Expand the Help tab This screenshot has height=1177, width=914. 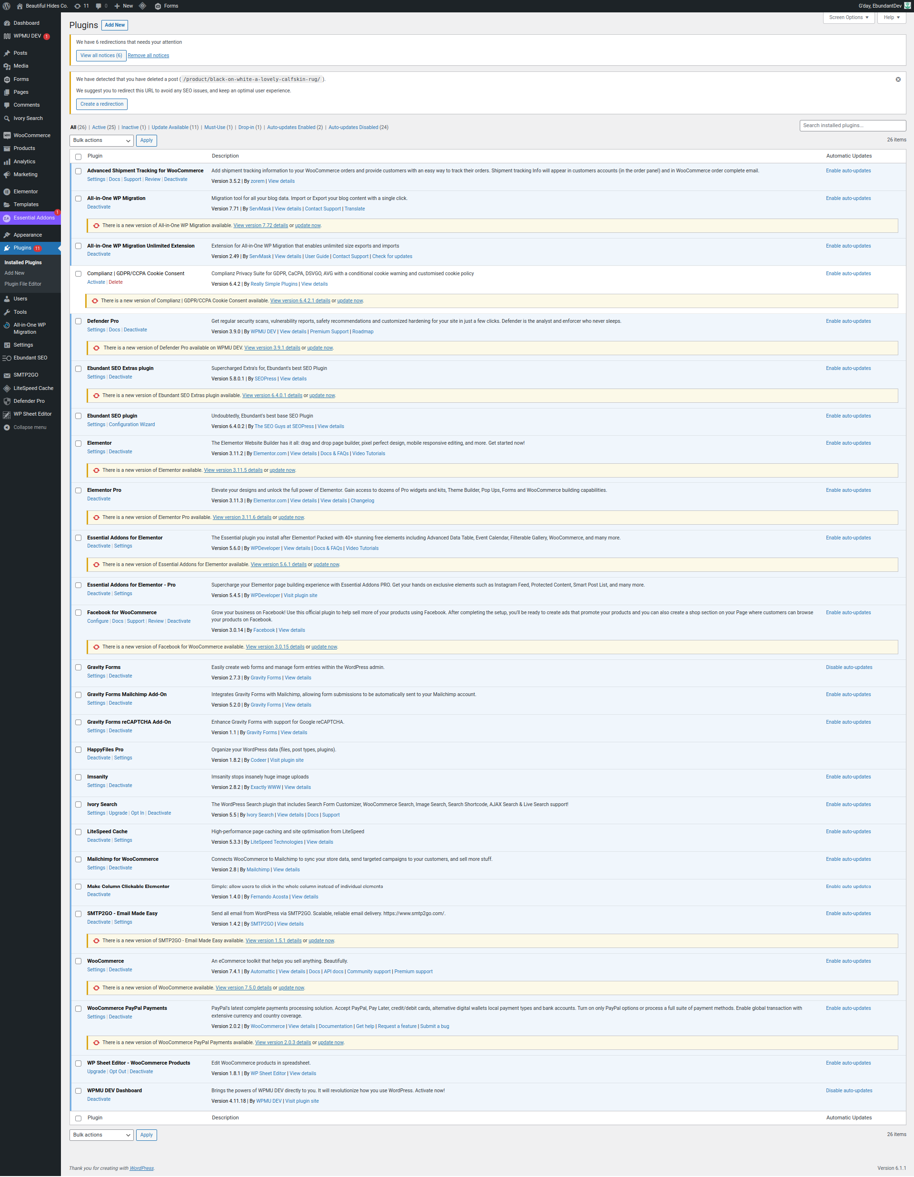point(891,17)
